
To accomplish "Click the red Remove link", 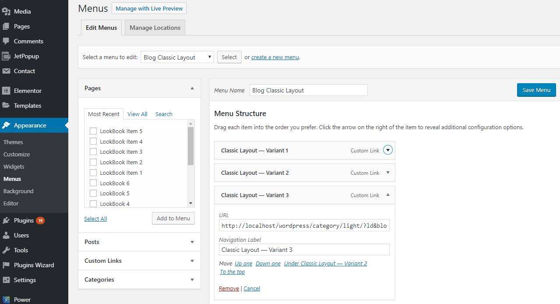I will [229, 288].
